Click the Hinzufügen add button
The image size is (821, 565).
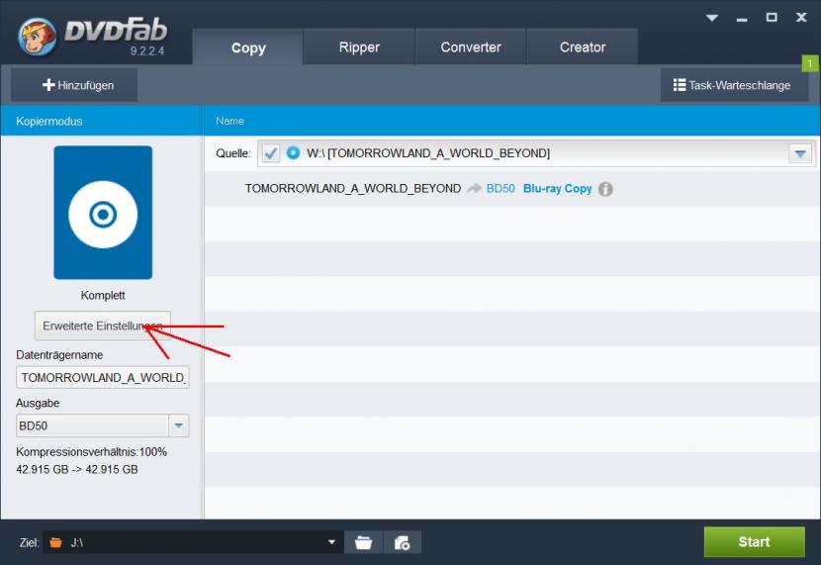[74, 85]
